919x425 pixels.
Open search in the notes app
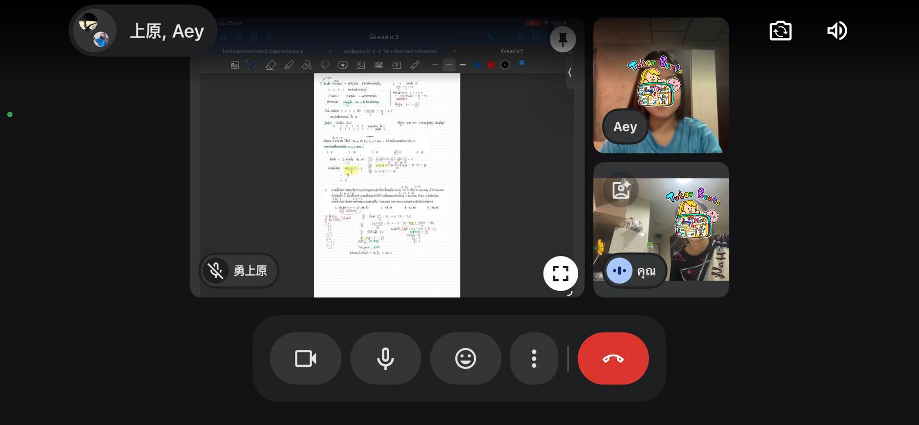point(238,37)
